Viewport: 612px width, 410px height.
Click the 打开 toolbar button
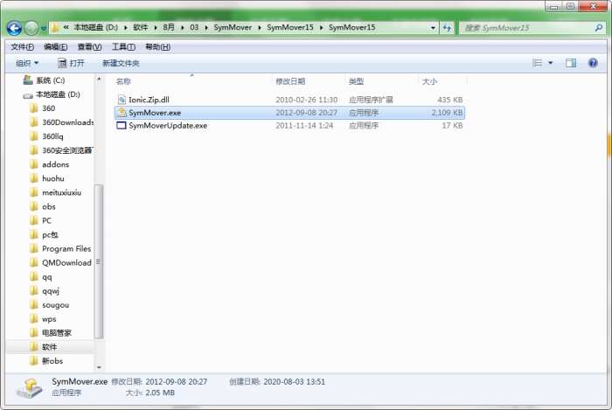pyautogui.click(x=71, y=63)
